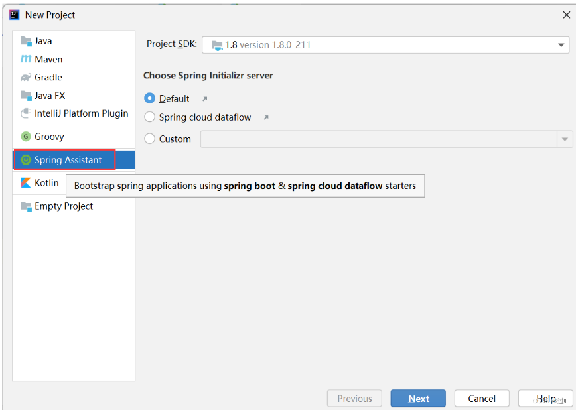This screenshot has height=410, width=576.
Task: Click the IntelliJ Platform Plugin icon
Action: (26, 113)
